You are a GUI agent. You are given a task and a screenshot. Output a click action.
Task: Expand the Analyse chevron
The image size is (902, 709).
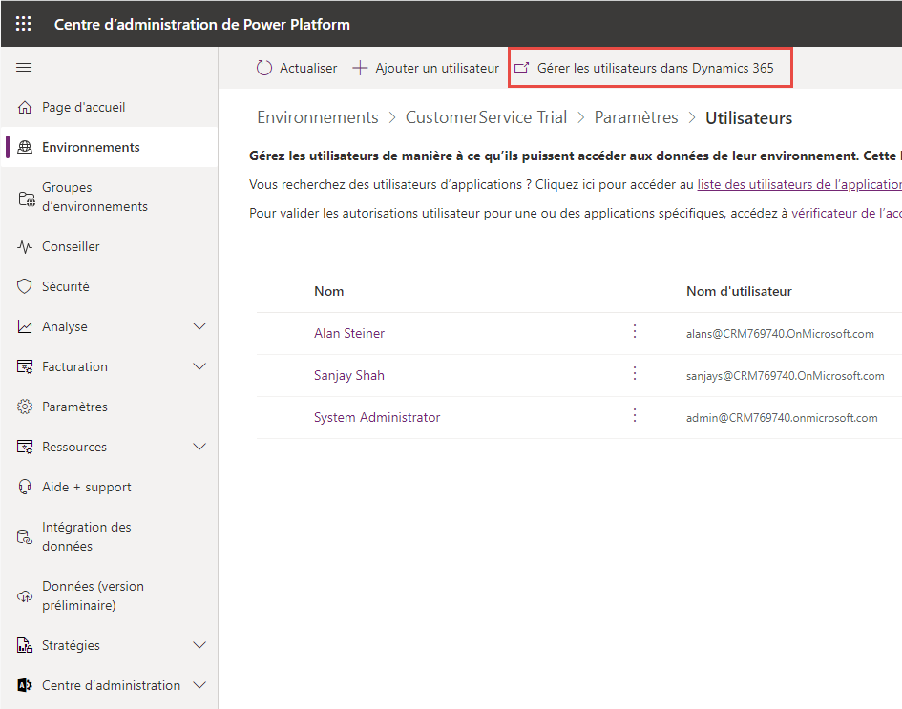[x=199, y=326]
